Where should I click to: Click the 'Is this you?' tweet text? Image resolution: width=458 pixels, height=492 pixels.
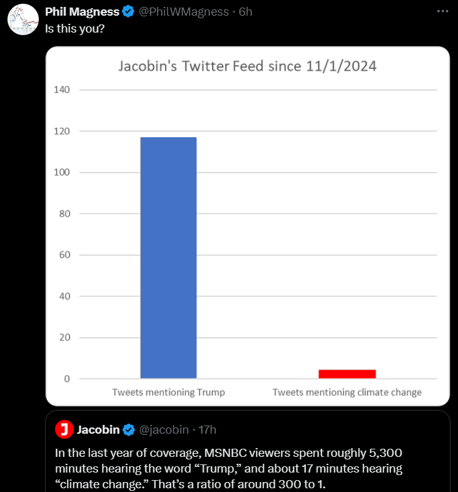74,29
